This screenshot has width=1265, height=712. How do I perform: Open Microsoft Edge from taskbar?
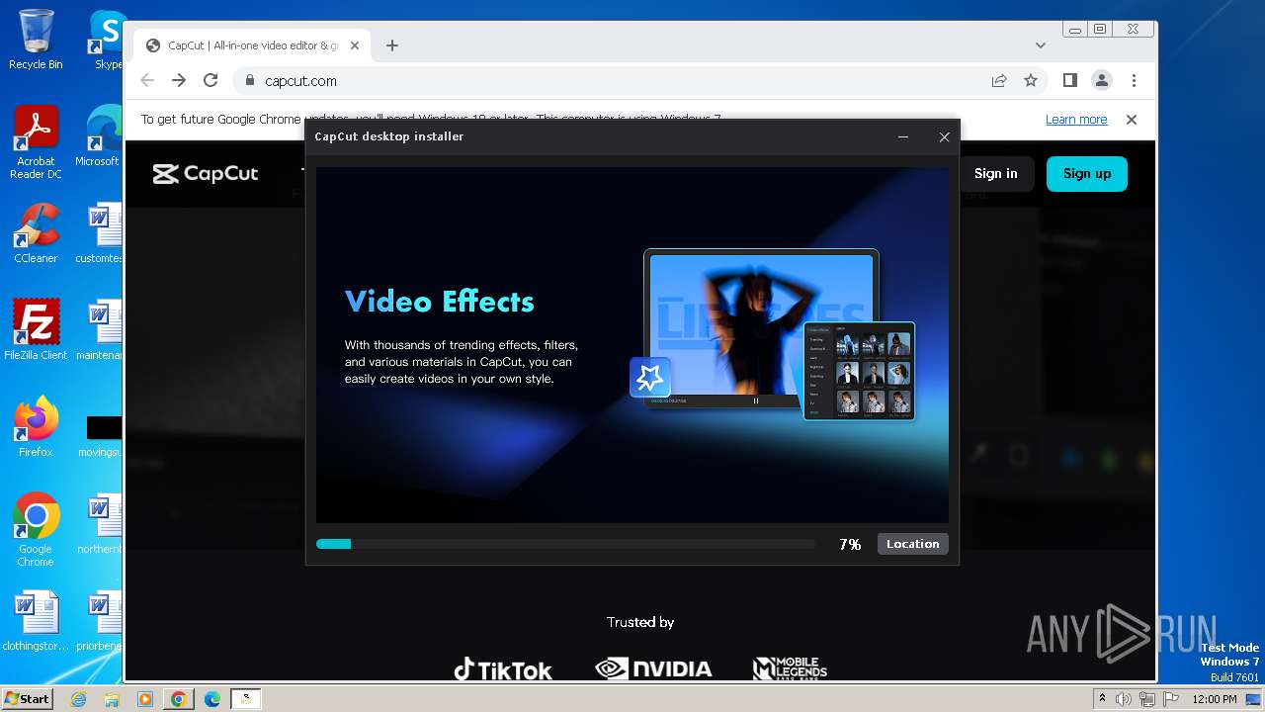click(211, 699)
